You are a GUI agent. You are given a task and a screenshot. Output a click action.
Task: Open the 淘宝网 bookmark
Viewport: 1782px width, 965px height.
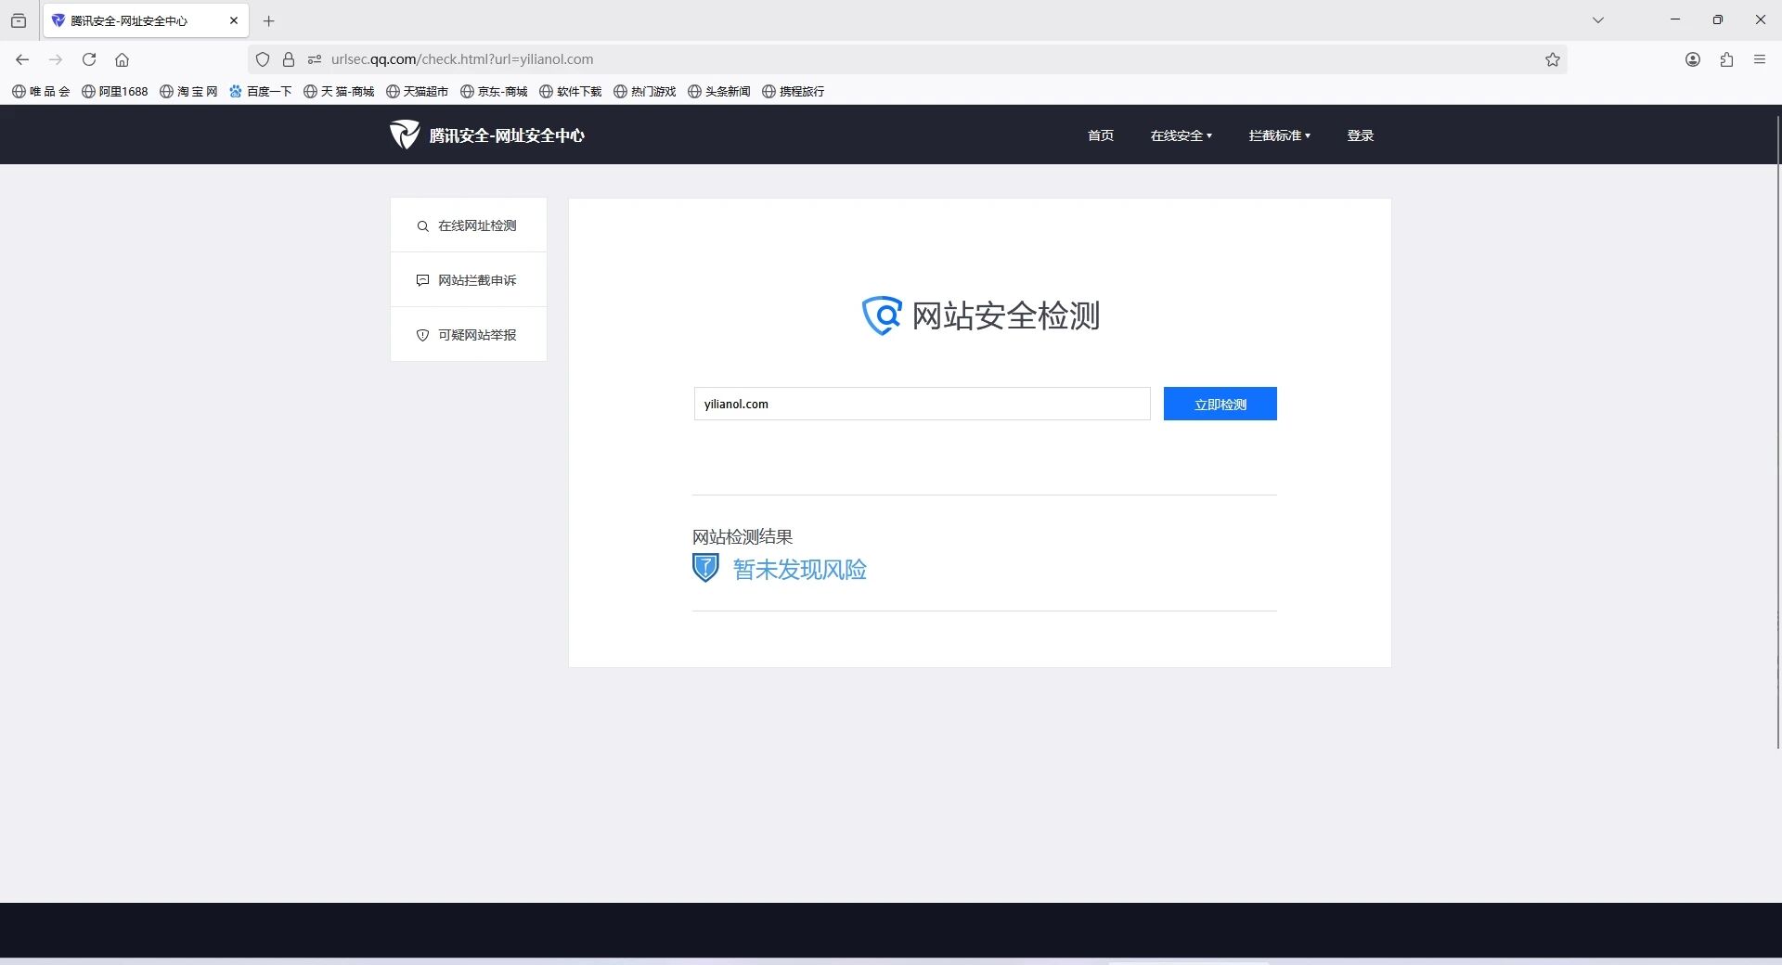[x=188, y=91]
